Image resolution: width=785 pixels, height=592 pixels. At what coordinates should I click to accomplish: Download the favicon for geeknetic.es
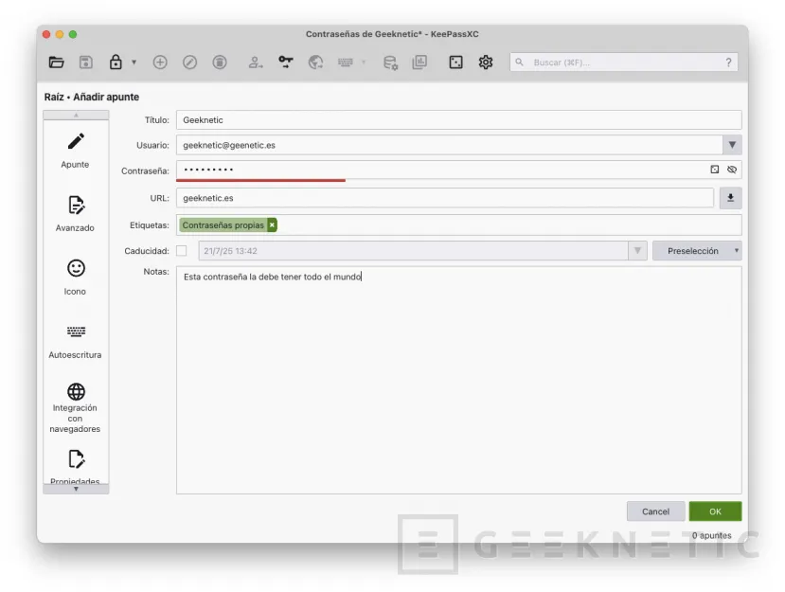[x=729, y=198]
